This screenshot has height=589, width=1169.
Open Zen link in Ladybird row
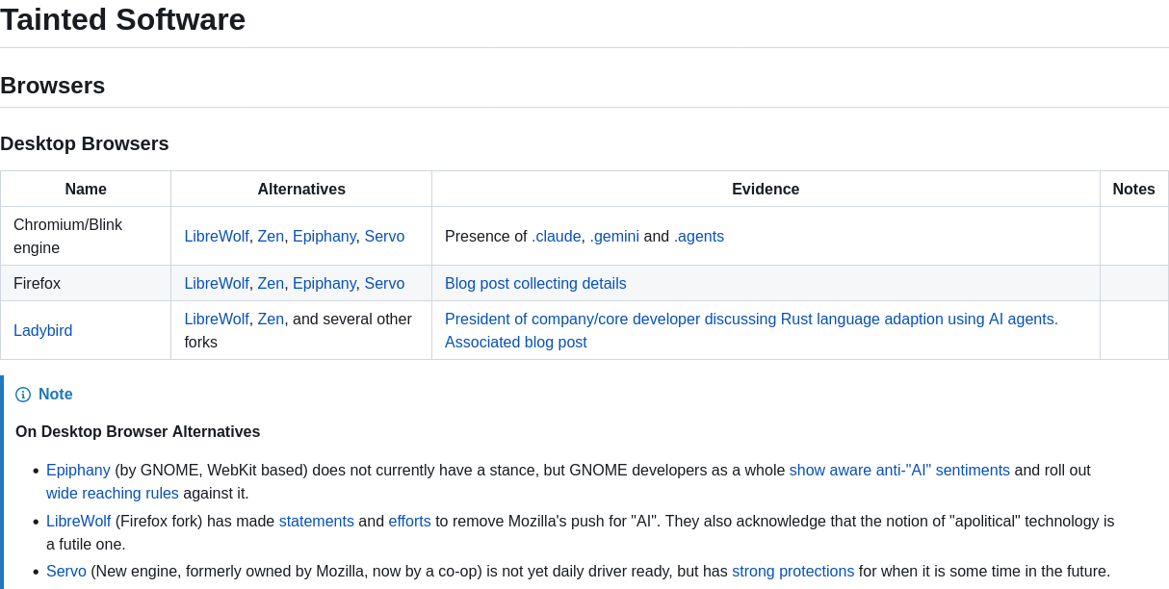(271, 319)
